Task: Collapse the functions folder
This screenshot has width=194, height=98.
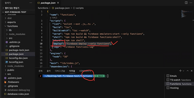Action: 12,26
